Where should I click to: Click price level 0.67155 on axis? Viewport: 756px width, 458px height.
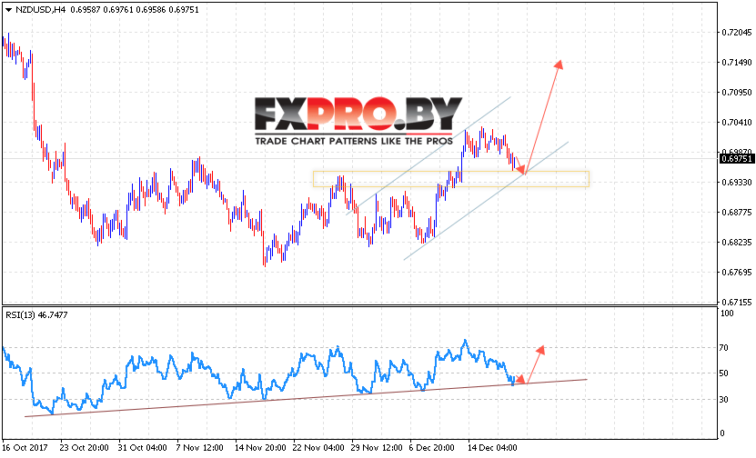click(x=737, y=302)
